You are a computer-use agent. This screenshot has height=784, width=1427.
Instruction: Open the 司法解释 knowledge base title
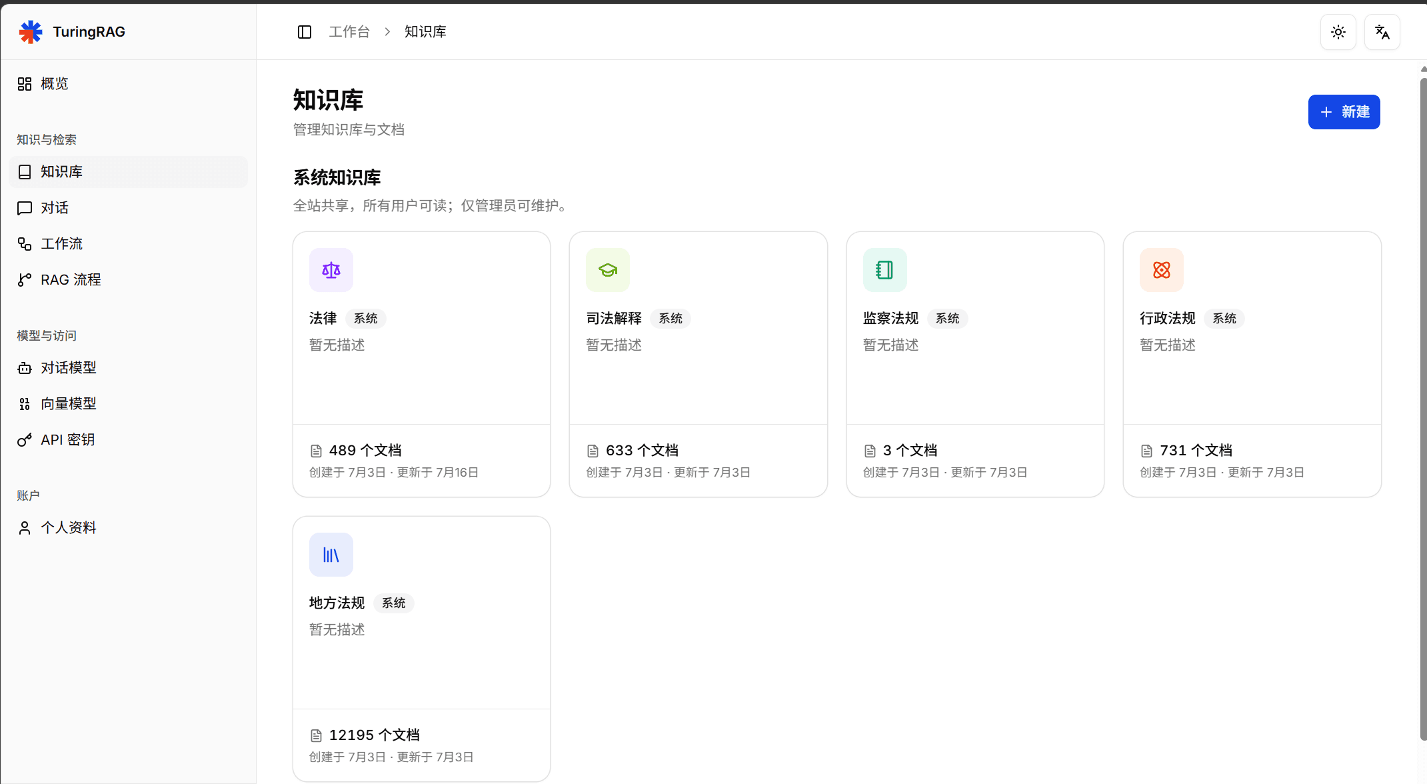pos(614,319)
